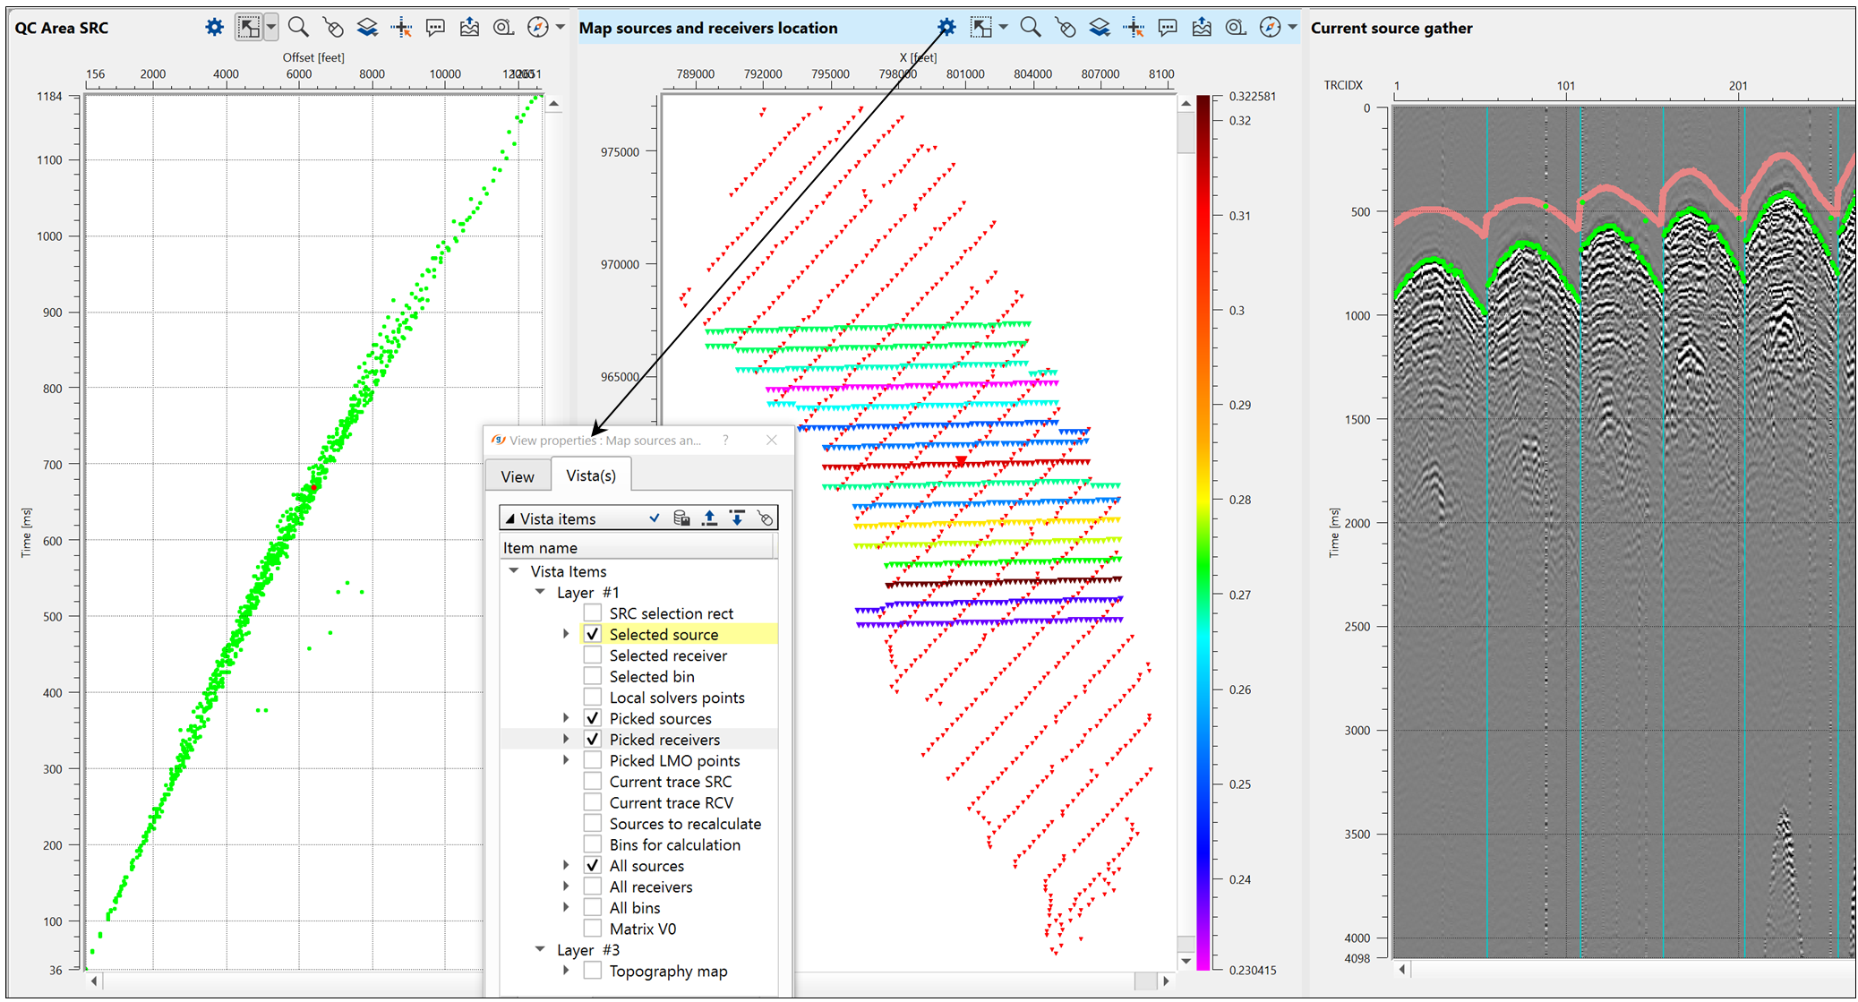
Task: Collapse the Layer #1 tree node
Action: tap(540, 592)
